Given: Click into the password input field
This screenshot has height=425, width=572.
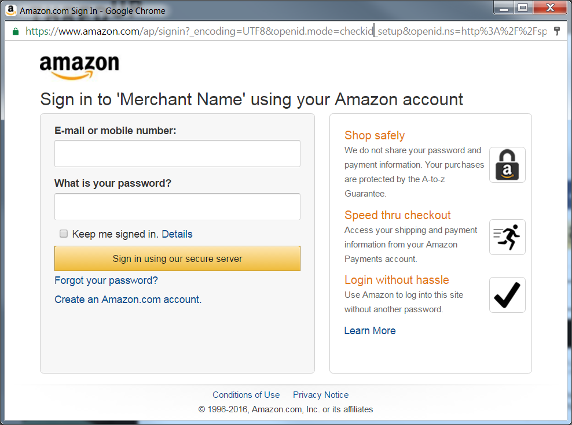Looking at the screenshot, I should click(x=177, y=207).
